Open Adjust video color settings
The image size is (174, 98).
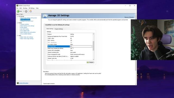point(27,37)
